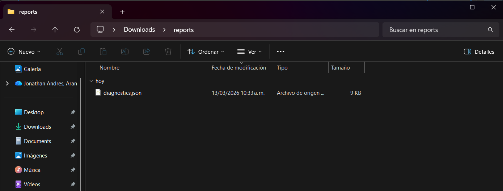Click the Copy icon in toolbar
The image size is (503, 191).
(x=81, y=52)
